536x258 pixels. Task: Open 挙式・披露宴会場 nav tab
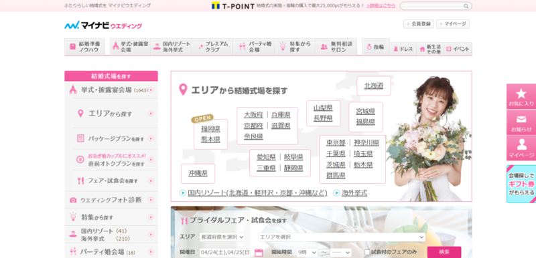click(130, 47)
